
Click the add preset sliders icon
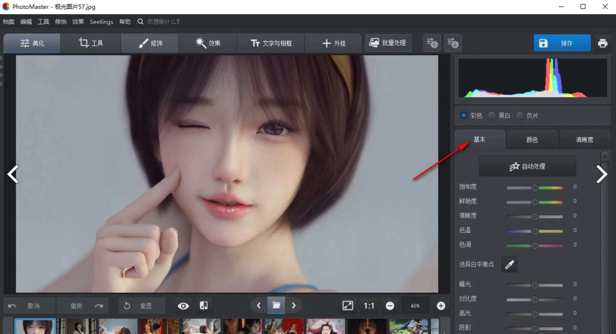pos(432,43)
